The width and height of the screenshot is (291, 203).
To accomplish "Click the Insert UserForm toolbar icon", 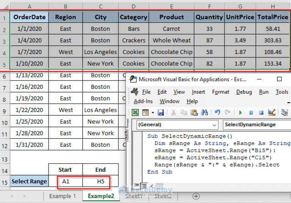I will (146, 112).
